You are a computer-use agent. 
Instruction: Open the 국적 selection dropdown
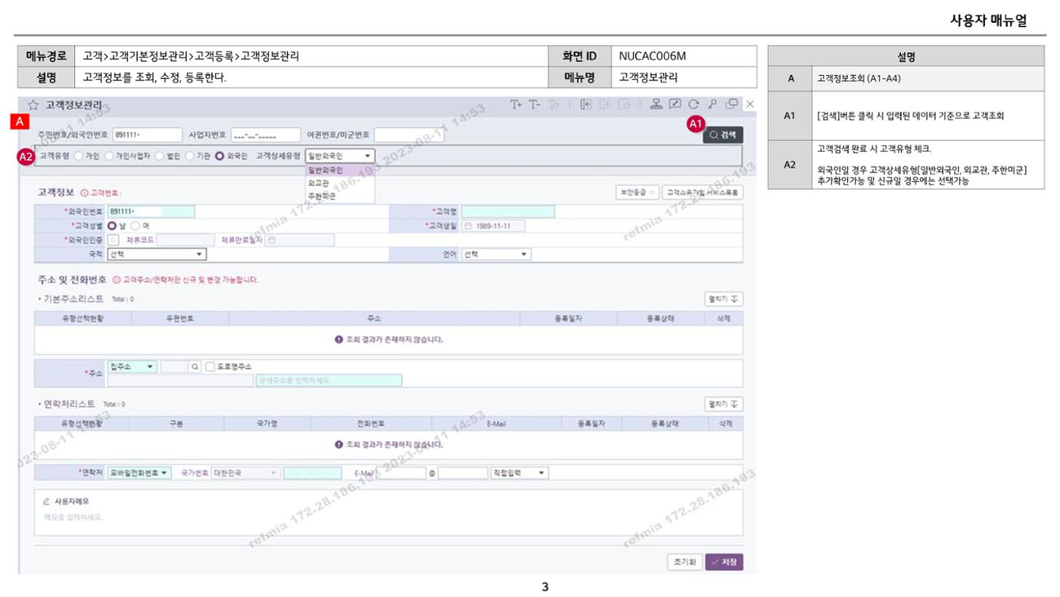[157, 255]
